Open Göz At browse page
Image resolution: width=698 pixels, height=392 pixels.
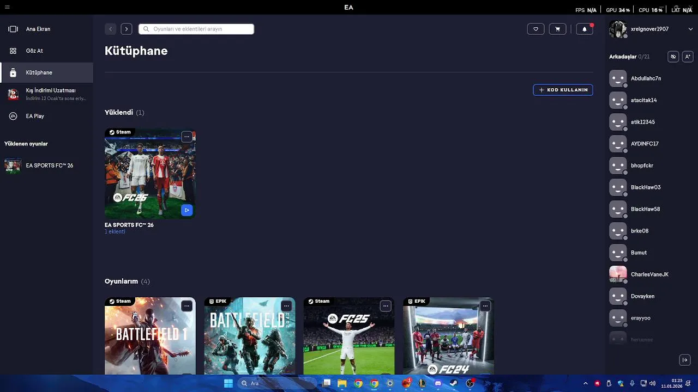pyautogui.click(x=46, y=51)
